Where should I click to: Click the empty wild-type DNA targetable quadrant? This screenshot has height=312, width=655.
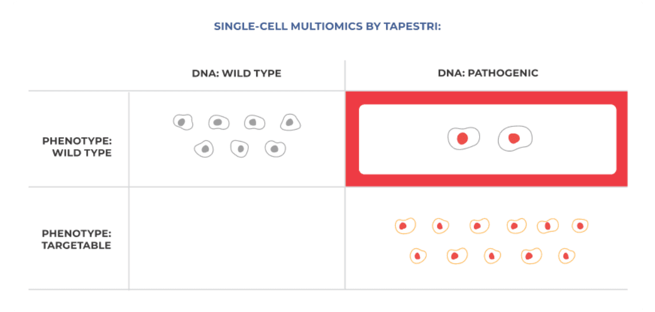(237, 238)
